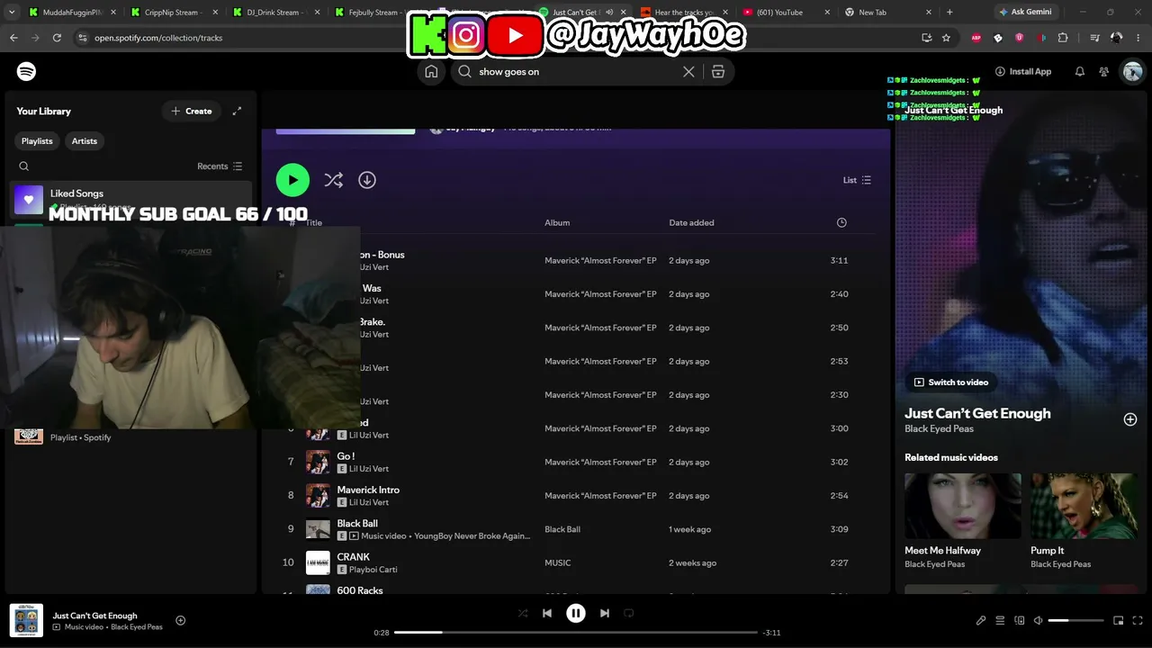Switch to the MuddahFugginPIMP tab

(71, 13)
